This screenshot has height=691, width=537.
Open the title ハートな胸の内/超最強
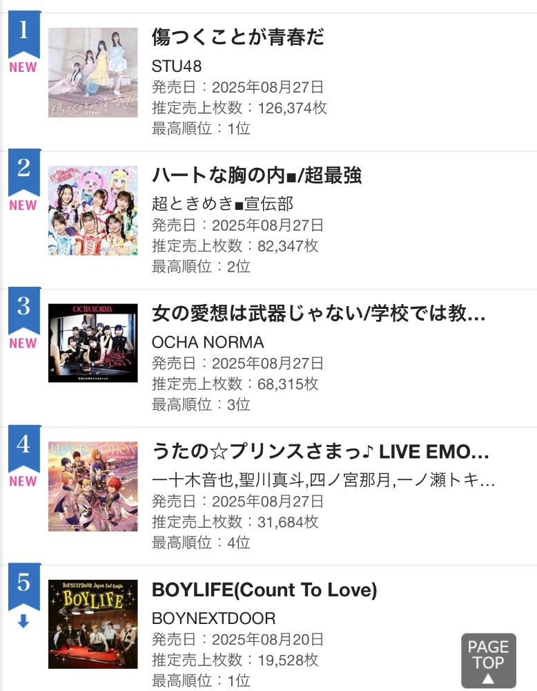coord(257,176)
